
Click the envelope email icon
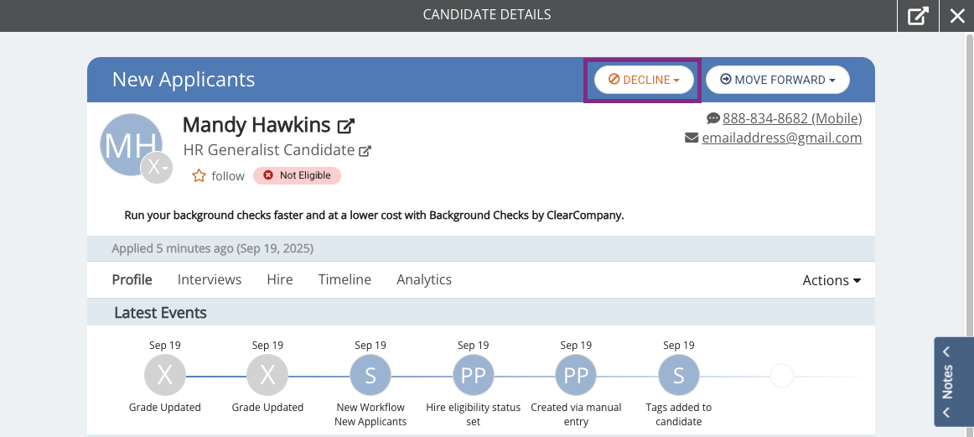click(692, 138)
